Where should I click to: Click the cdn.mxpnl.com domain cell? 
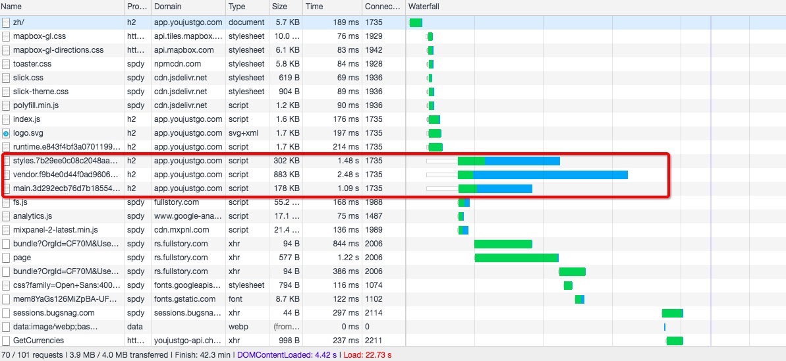[181, 230]
